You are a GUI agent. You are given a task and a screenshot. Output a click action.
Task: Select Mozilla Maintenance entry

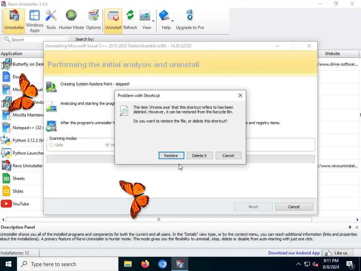click(22, 115)
